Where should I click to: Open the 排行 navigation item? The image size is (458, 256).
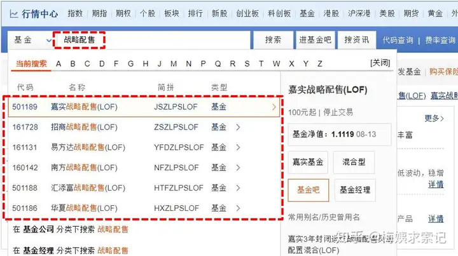pyautogui.click(x=195, y=13)
